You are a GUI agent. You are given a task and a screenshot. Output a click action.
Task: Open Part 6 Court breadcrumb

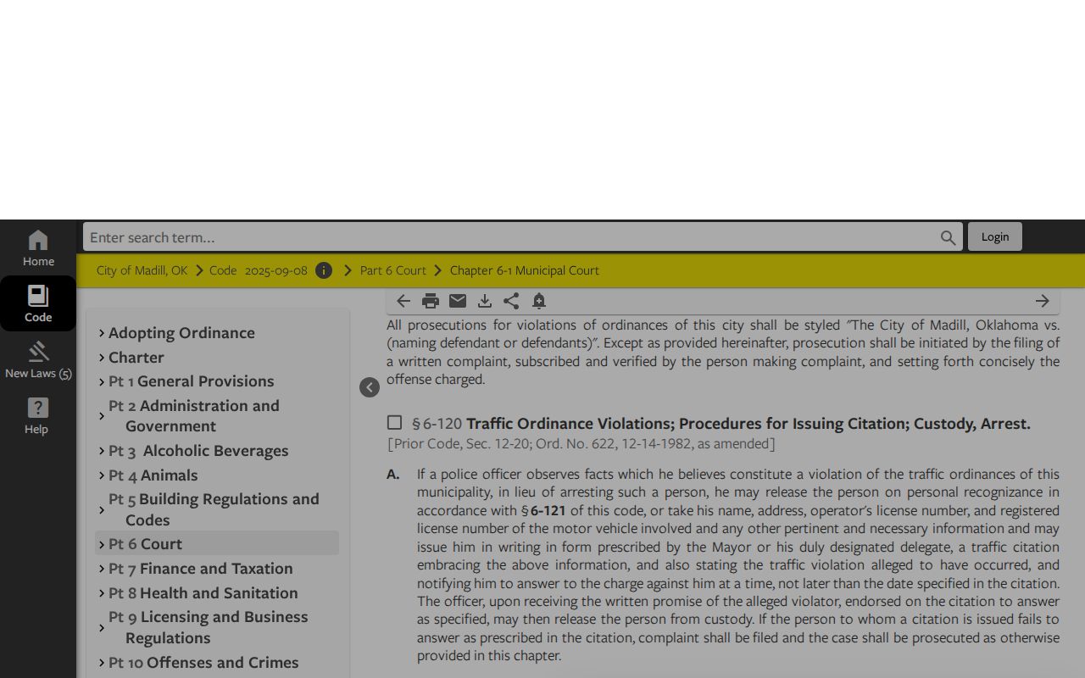pos(392,270)
